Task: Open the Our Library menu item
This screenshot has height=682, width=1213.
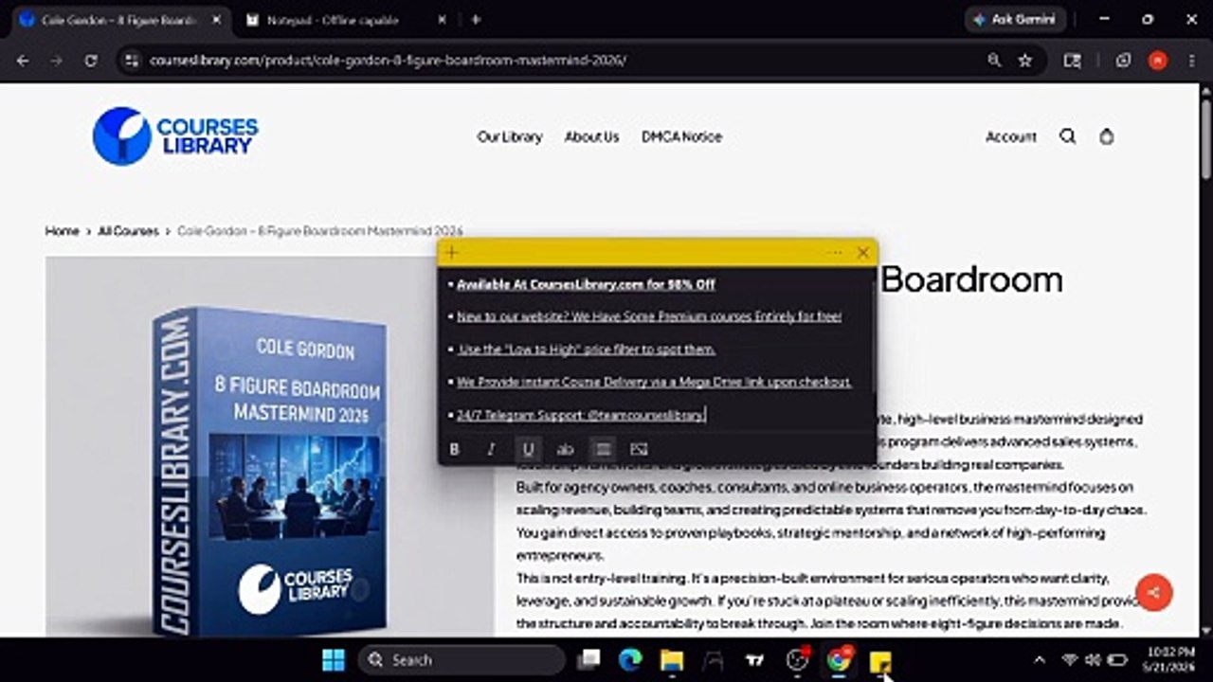Action: tap(510, 136)
